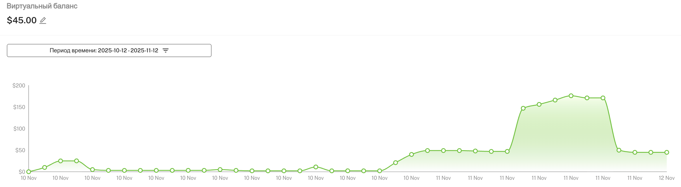The height and width of the screenshot is (187, 681).
Task: Click the date range text 2025-10-12 - 2025-11-12
Action: coord(128,51)
